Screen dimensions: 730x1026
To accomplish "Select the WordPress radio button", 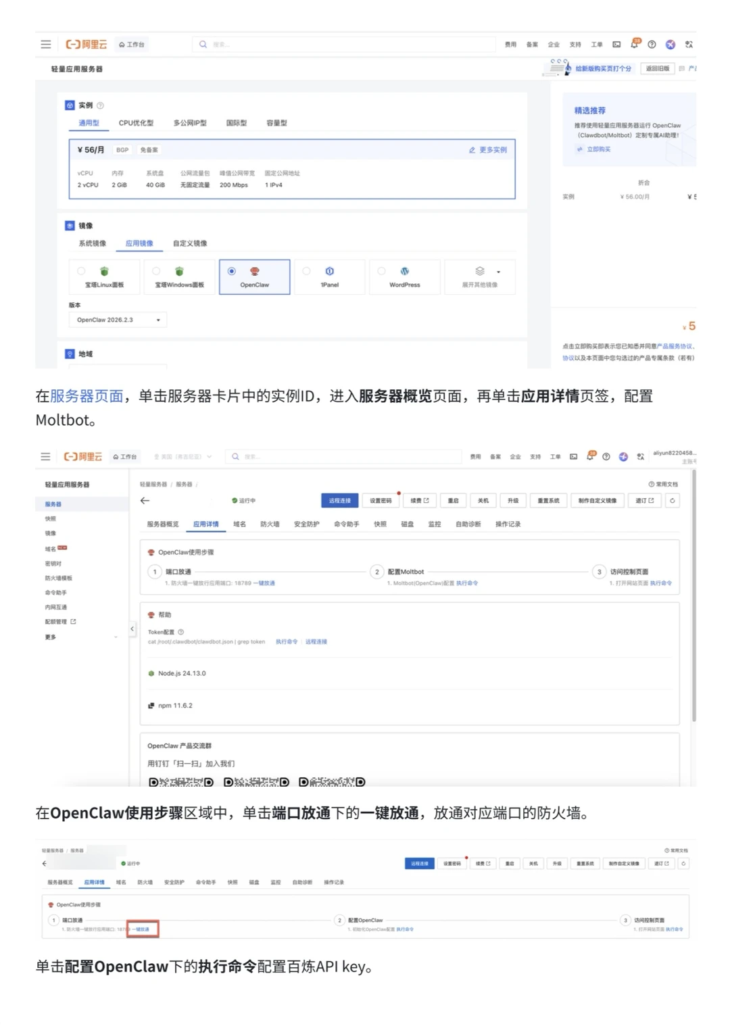I will pos(381,271).
